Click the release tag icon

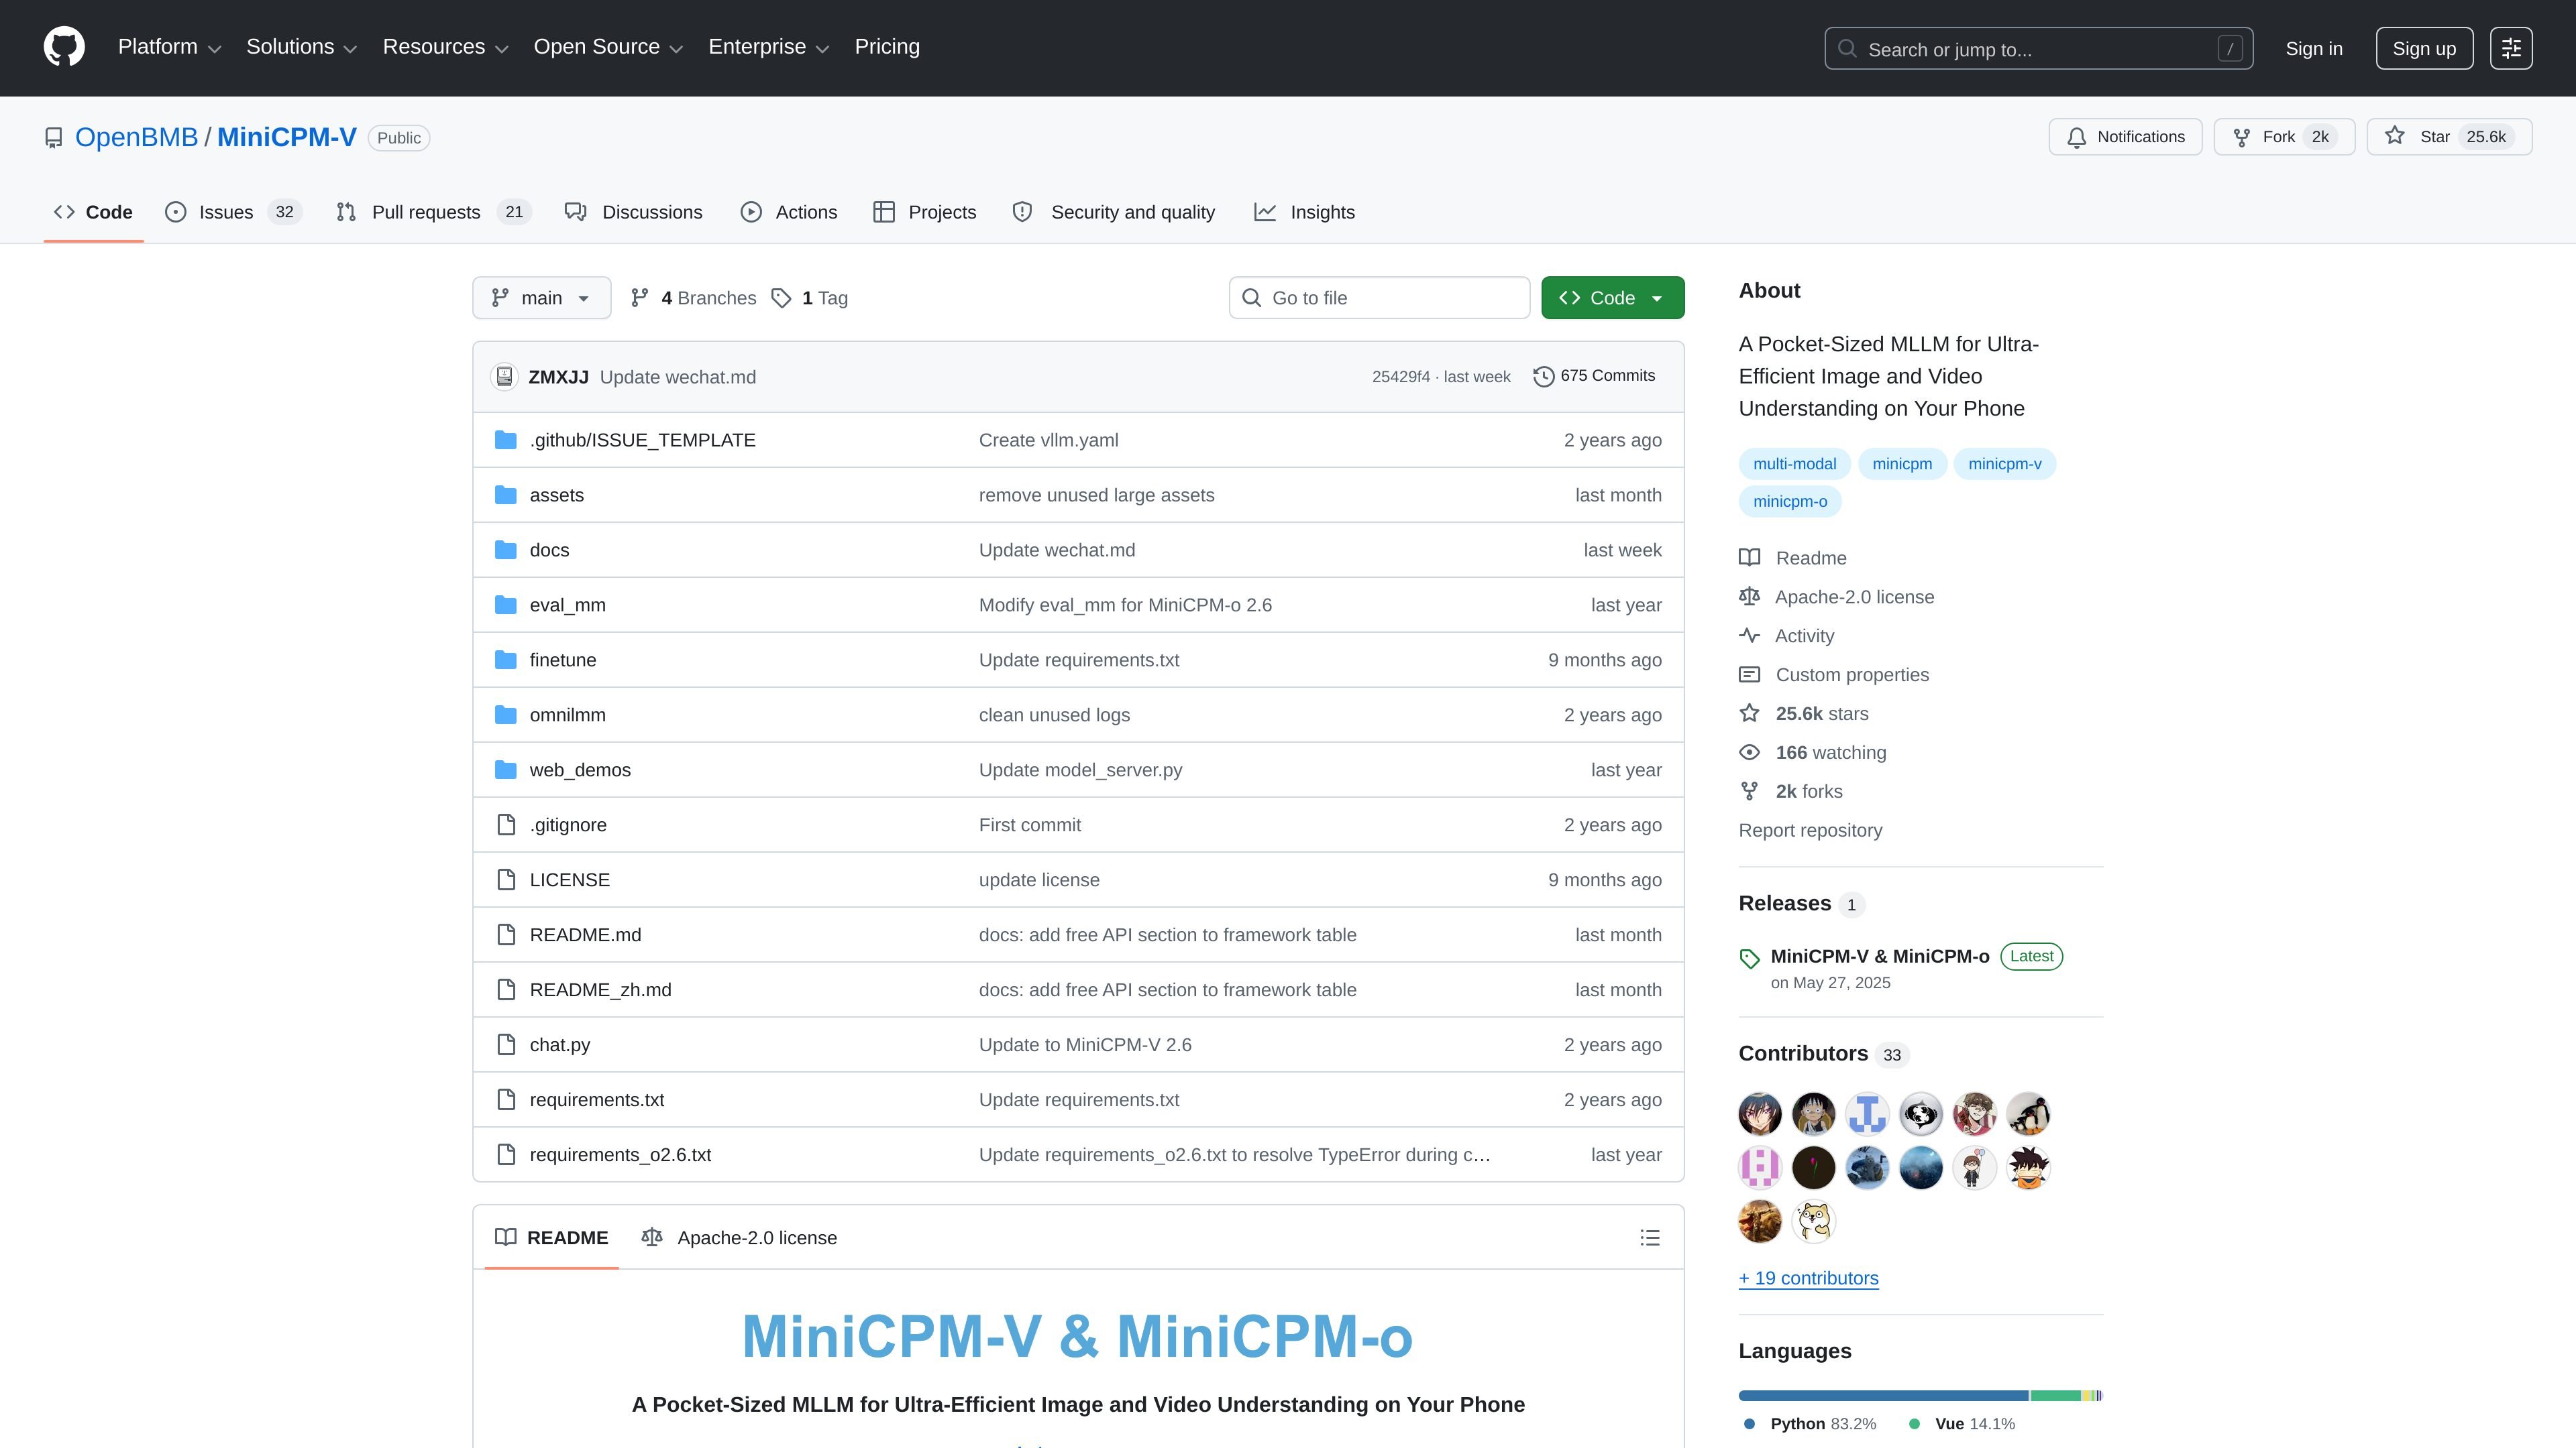click(x=1749, y=959)
